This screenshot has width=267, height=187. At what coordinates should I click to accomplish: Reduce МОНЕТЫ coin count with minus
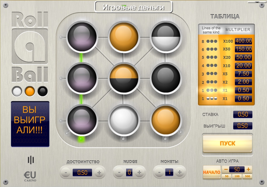tap(159, 172)
